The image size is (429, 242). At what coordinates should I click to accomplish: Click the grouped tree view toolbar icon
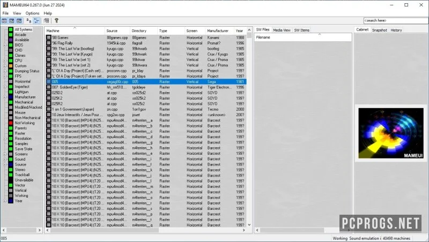click(36, 21)
